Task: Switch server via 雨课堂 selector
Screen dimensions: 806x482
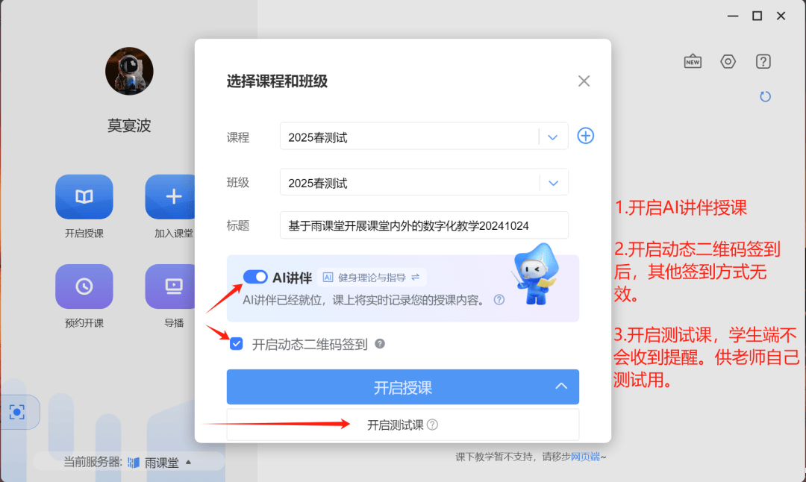Action: 161,463
